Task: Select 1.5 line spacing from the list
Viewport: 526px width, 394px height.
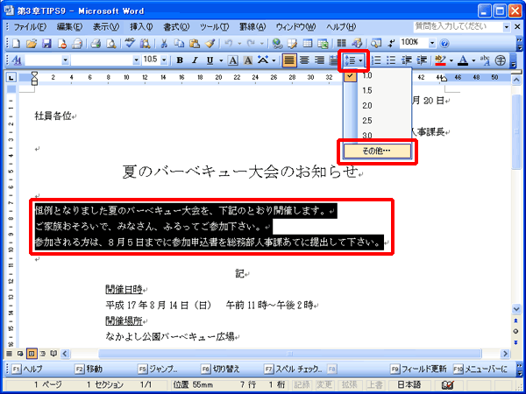Action: [378, 90]
